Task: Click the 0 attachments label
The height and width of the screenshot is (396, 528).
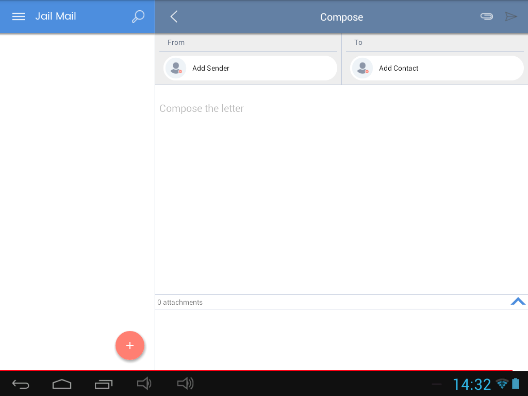Action: pos(180,302)
